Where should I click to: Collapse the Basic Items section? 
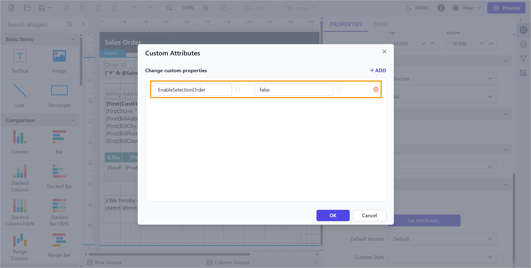pos(73,39)
